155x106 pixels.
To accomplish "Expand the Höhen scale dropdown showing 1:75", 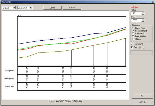I will (143, 13).
